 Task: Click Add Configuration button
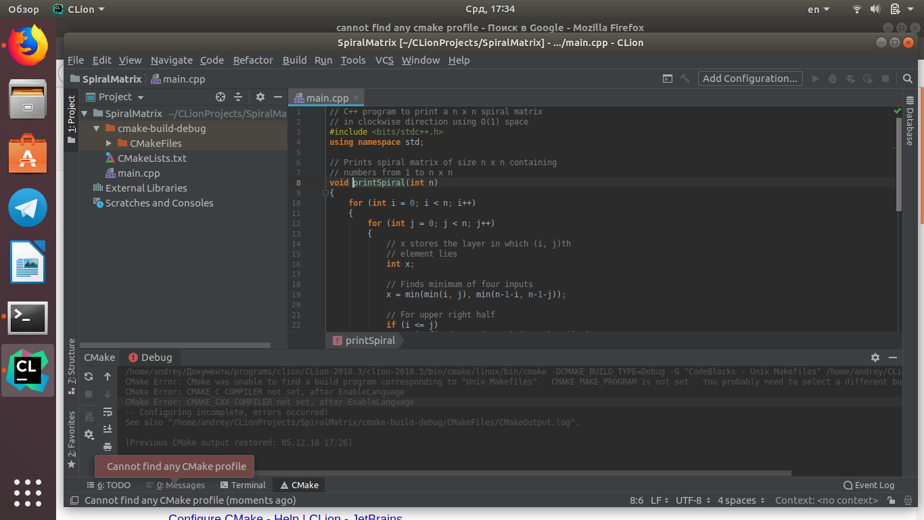click(750, 79)
